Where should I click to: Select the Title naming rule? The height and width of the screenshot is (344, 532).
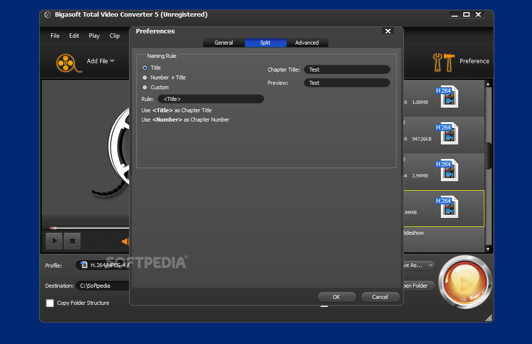tap(145, 68)
